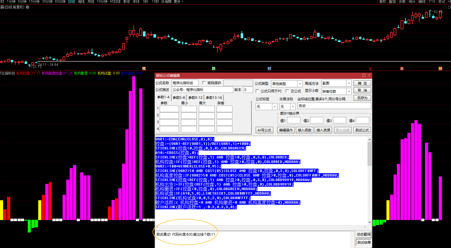
Task: Open the 显示小数 dropdown showing 缺省位数
Action: click(349, 91)
